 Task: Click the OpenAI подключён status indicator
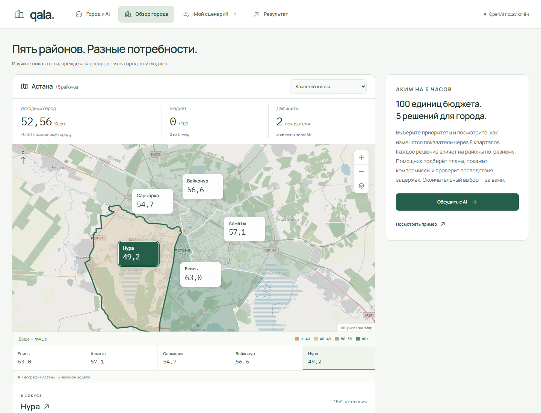coord(506,14)
